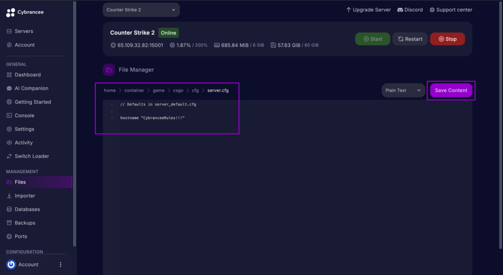
Task: Click the Cybrancee logo icon
Action: pos(11,12)
